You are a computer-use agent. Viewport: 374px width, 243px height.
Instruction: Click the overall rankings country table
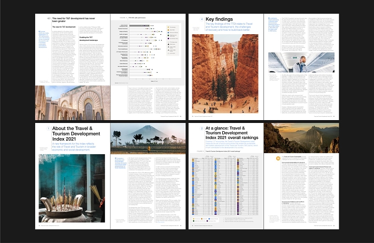click(225, 185)
